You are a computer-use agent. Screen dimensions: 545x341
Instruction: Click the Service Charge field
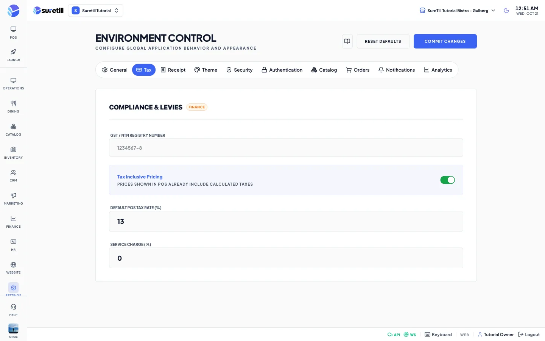(x=286, y=258)
